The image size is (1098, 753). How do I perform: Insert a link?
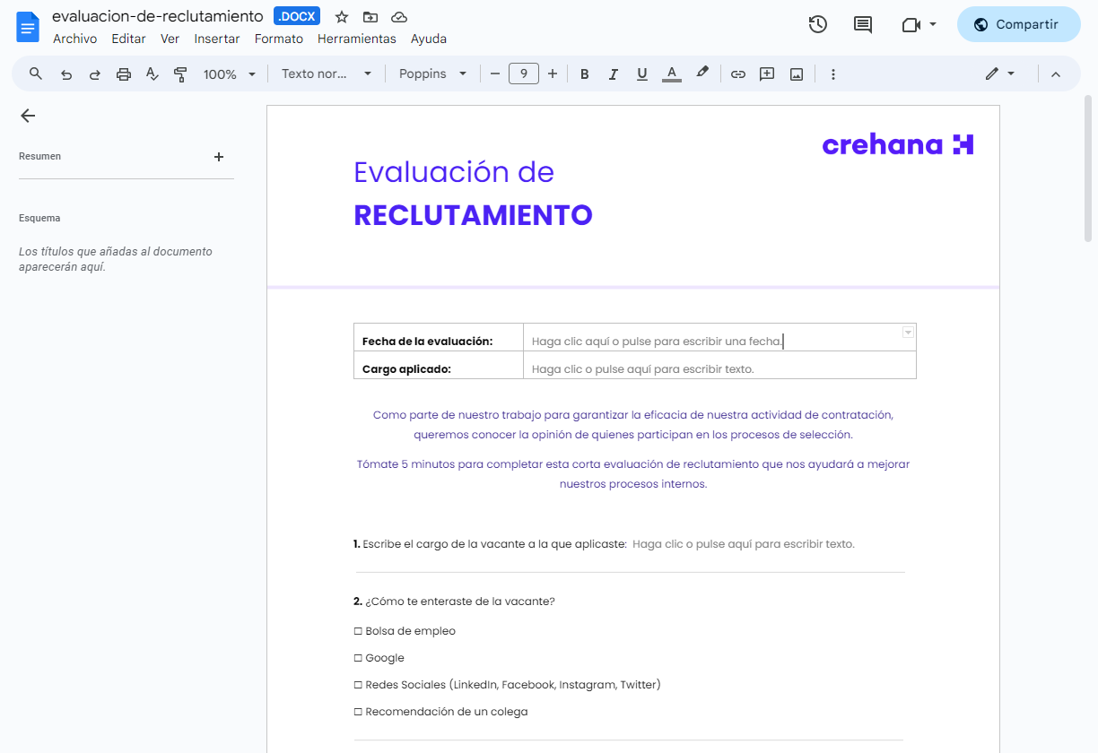pyautogui.click(x=737, y=74)
